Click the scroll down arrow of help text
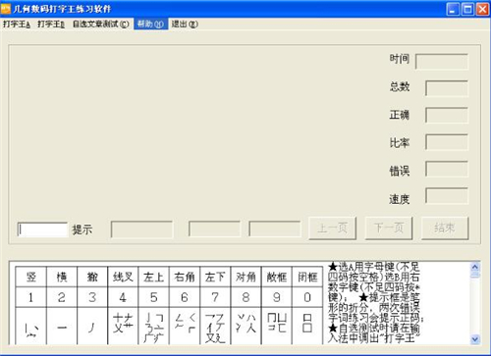 (475, 339)
